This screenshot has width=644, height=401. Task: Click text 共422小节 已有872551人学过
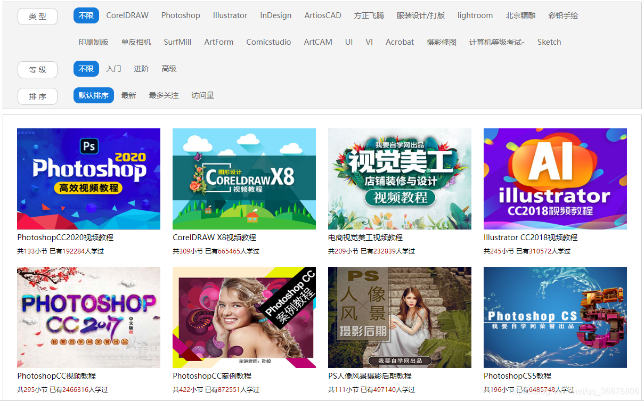click(x=216, y=390)
